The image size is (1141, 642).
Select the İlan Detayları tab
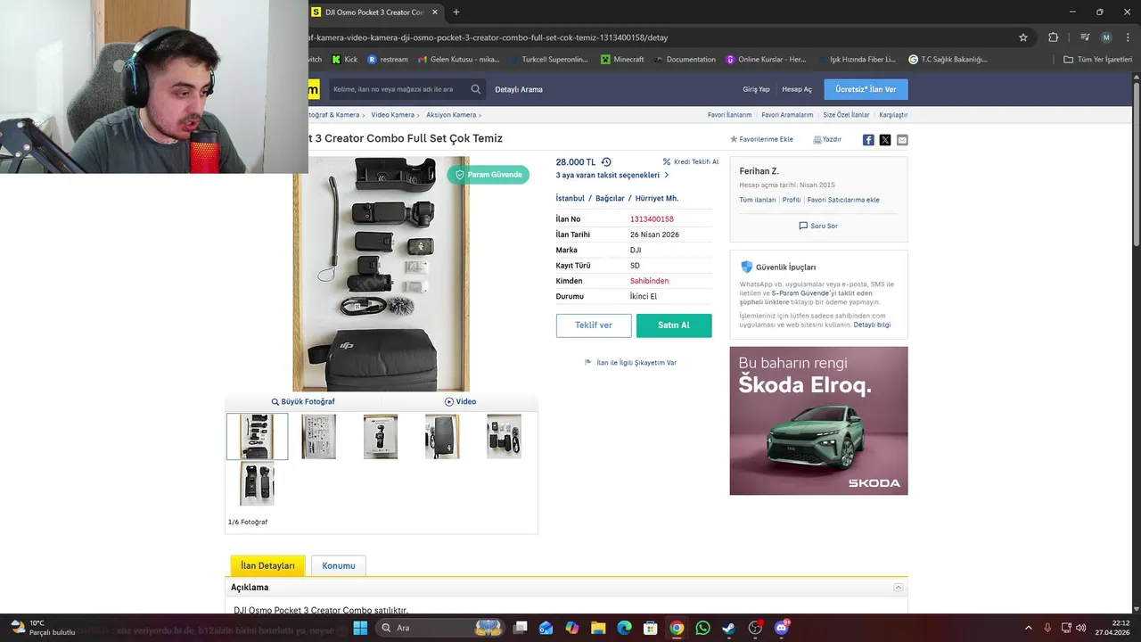pos(267,565)
